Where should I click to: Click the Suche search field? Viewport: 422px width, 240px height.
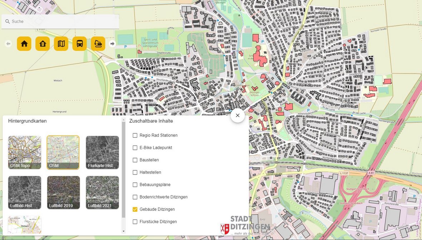pos(60,21)
